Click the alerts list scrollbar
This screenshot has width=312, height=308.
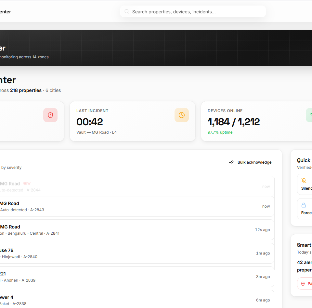click(274, 223)
